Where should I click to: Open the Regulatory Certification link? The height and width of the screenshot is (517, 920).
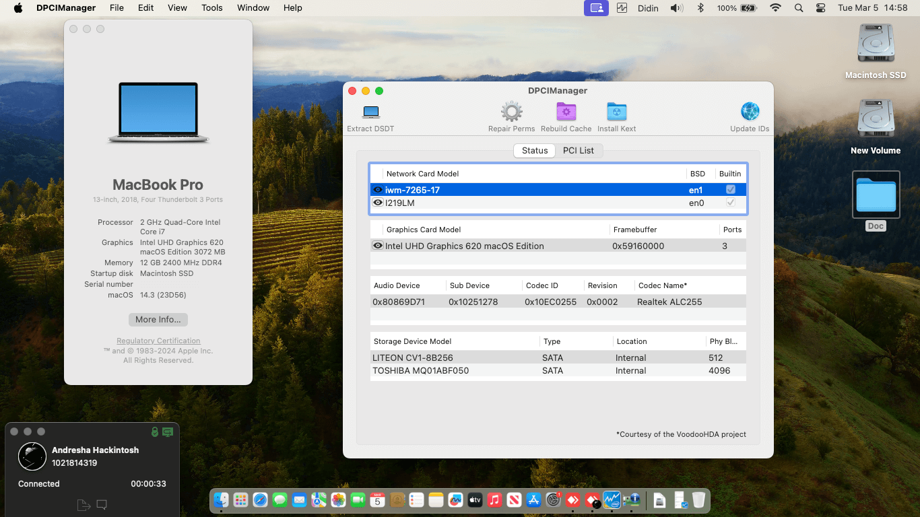158,341
